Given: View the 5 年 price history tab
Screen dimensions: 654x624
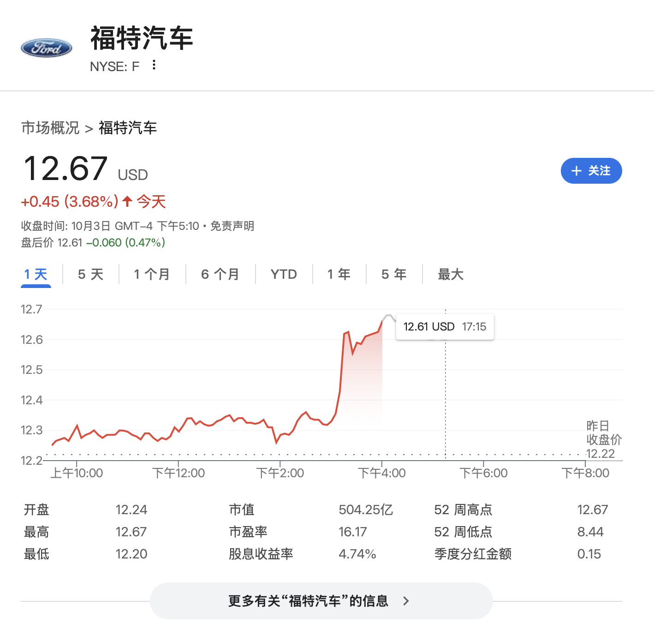Looking at the screenshot, I should pyautogui.click(x=394, y=275).
